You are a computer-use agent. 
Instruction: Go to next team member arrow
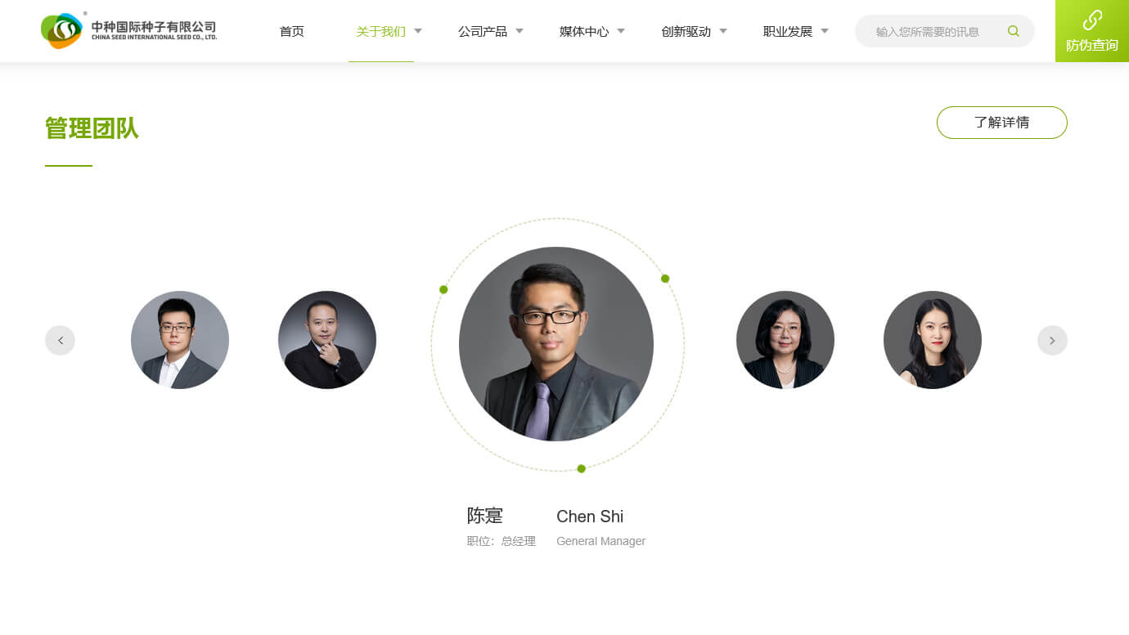tap(1052, 340)
